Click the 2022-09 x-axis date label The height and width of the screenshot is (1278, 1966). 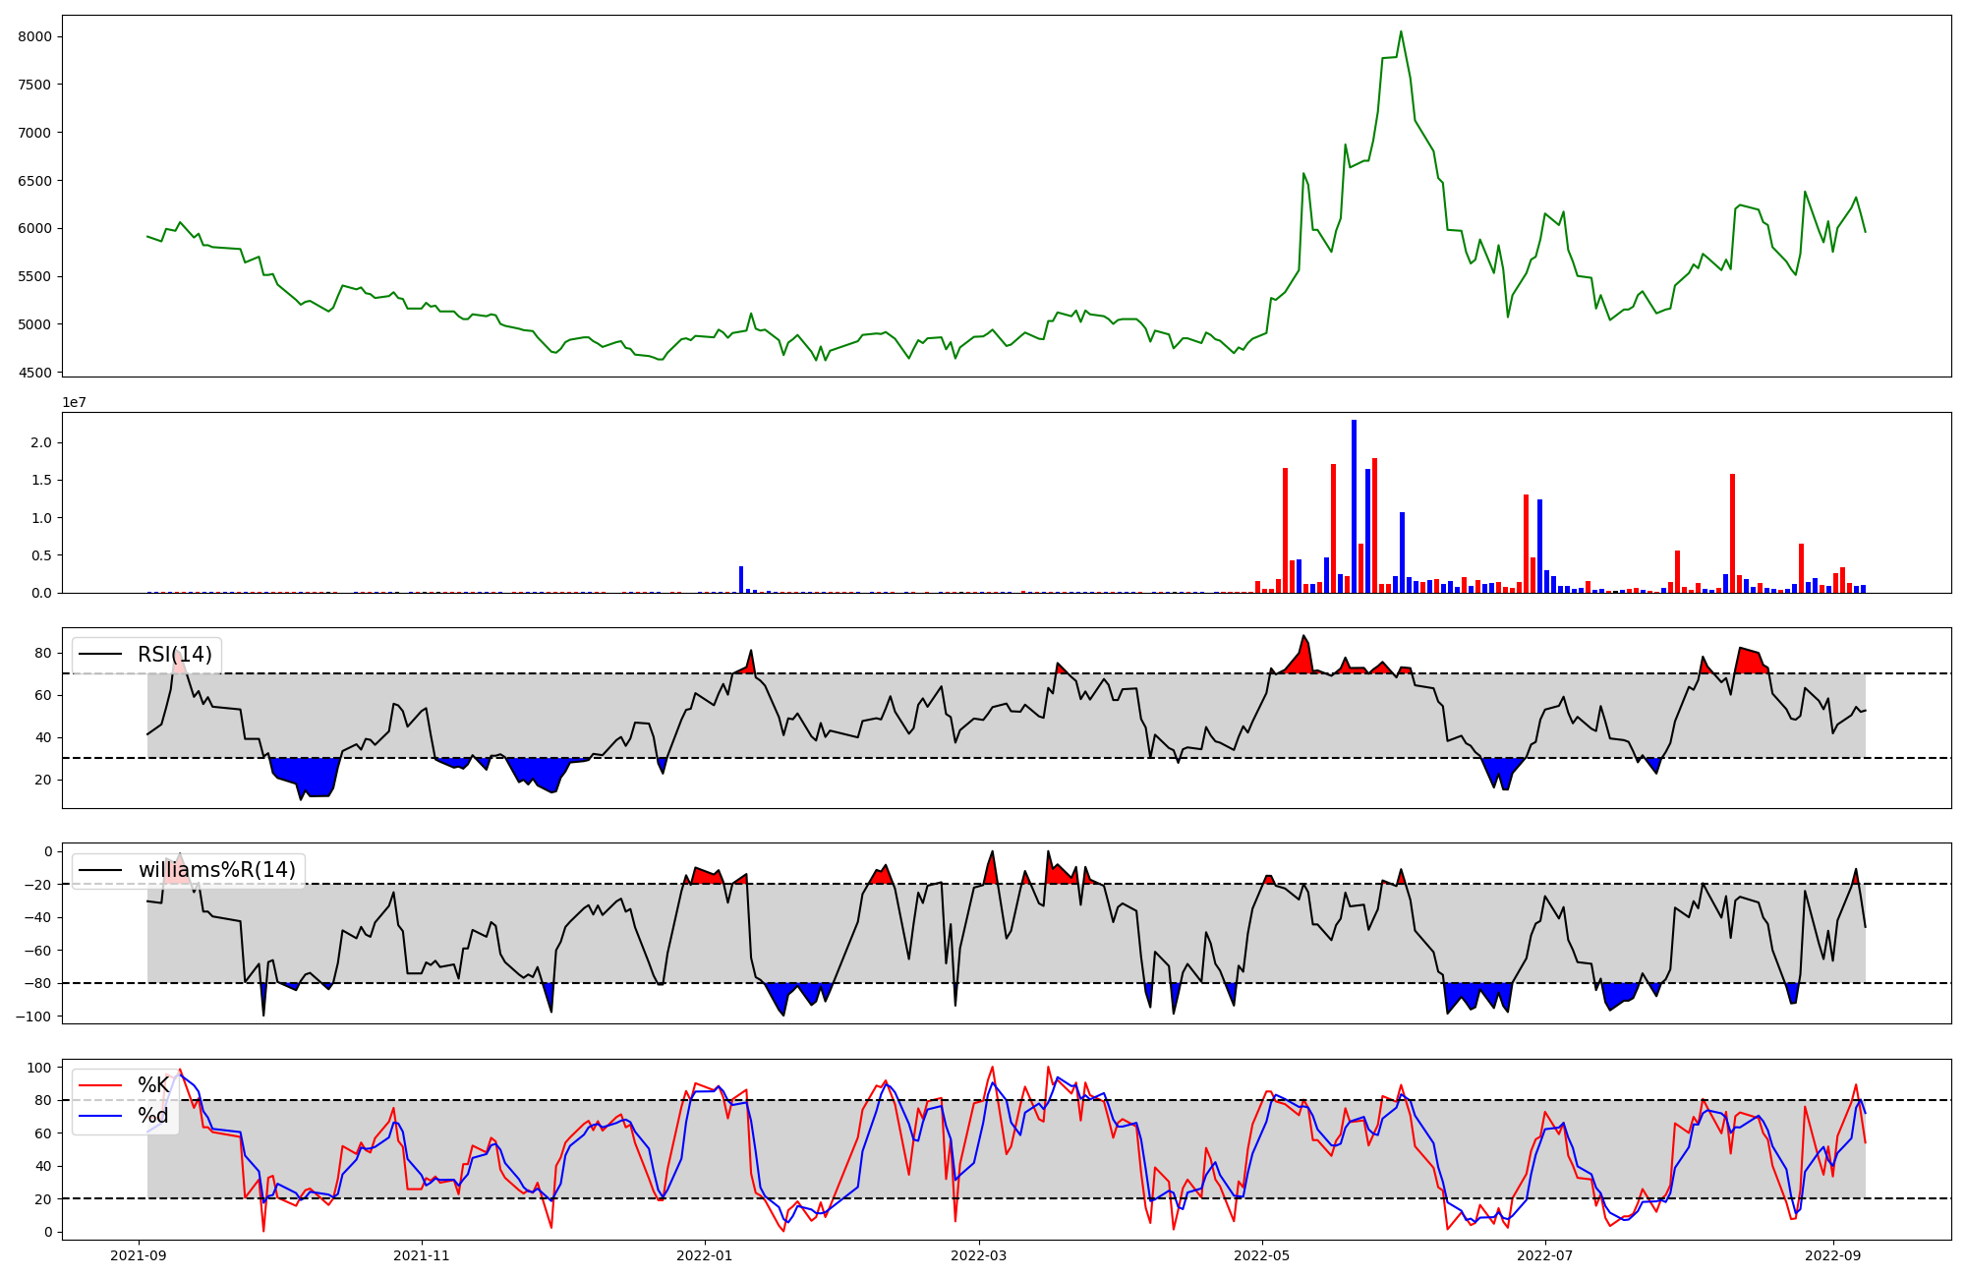click(1833, 1255)
